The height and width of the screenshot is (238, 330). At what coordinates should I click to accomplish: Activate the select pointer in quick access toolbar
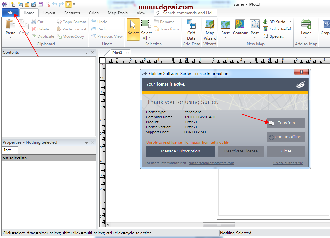point(69,4)
